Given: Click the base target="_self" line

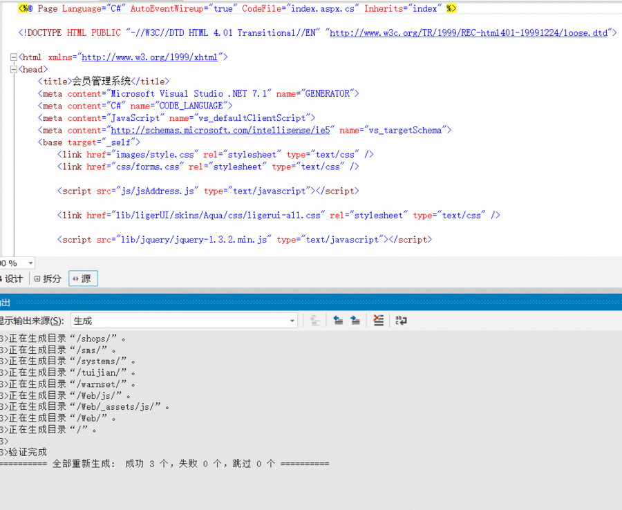Looking at the screenshot, I should tap(89, 142).
